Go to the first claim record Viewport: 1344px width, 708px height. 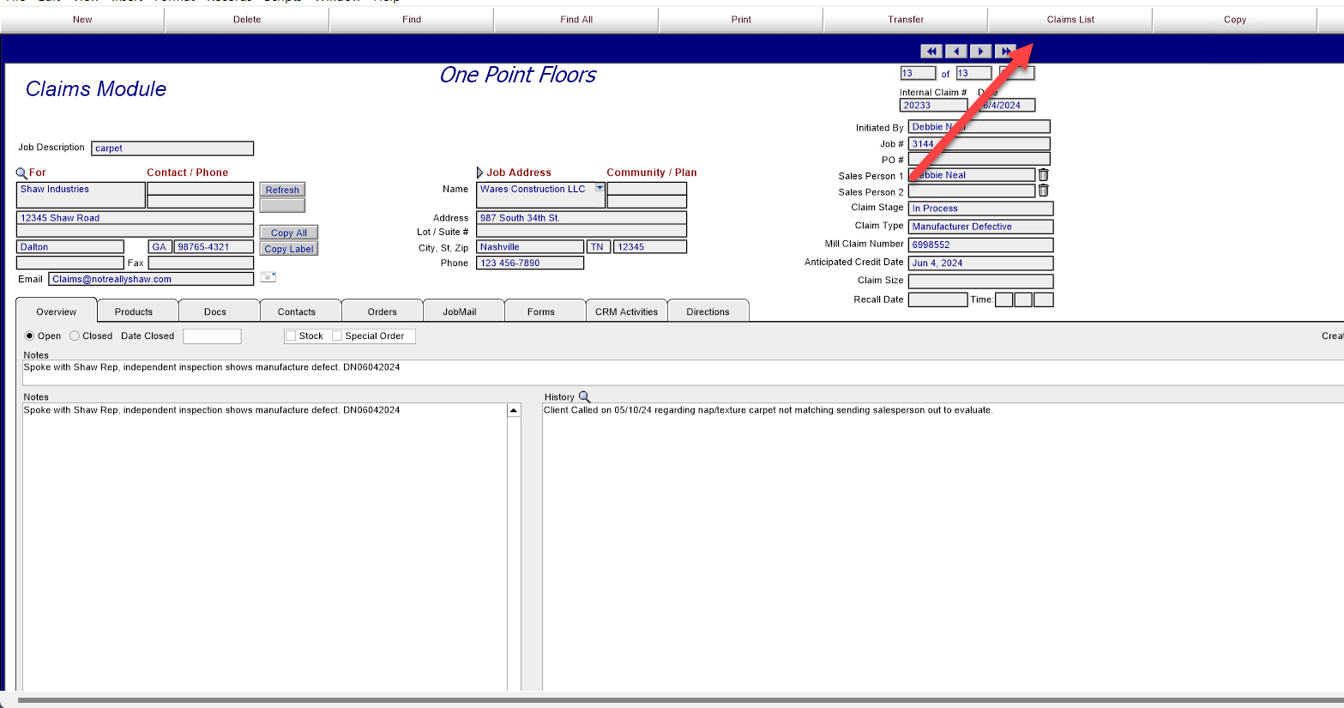pos(931,51)
